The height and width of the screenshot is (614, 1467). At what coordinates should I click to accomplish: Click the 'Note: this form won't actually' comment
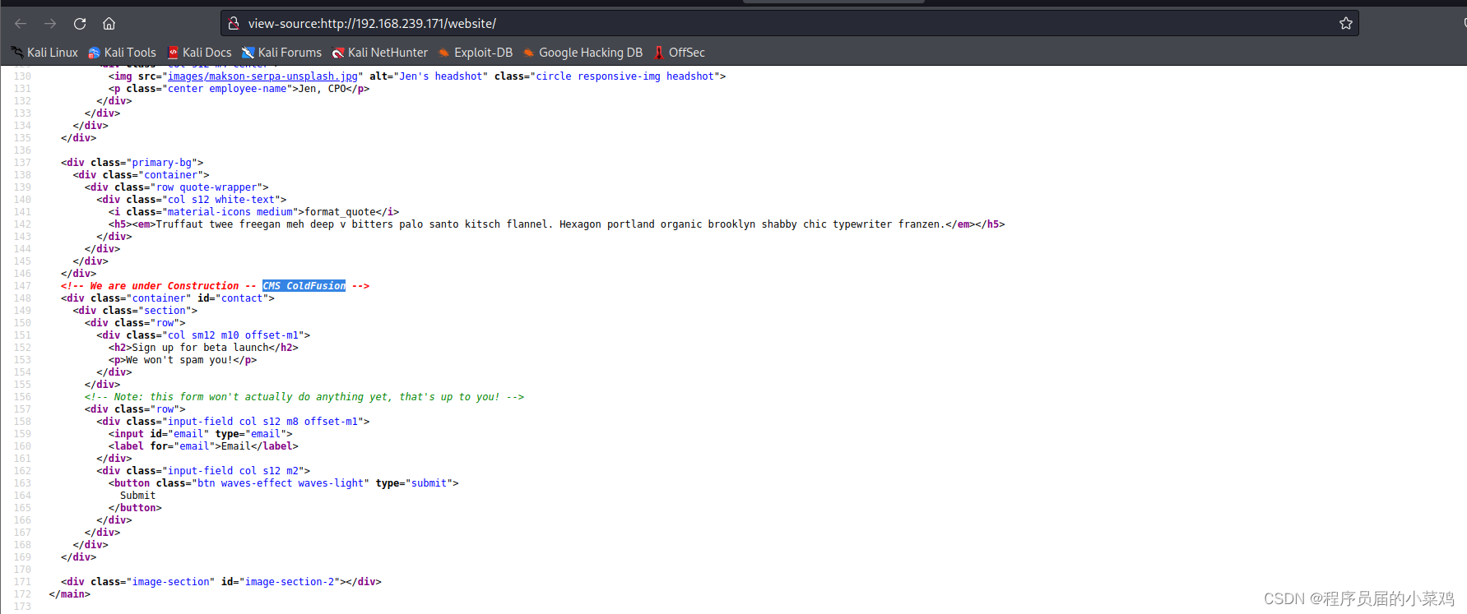(304, 397)
